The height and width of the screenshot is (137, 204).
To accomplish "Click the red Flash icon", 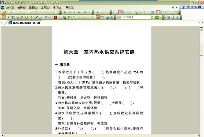I will point(55,17).
